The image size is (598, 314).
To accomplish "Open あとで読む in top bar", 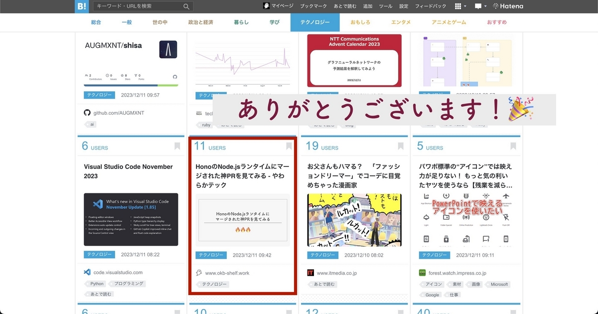I will click(x=345, y=6).
